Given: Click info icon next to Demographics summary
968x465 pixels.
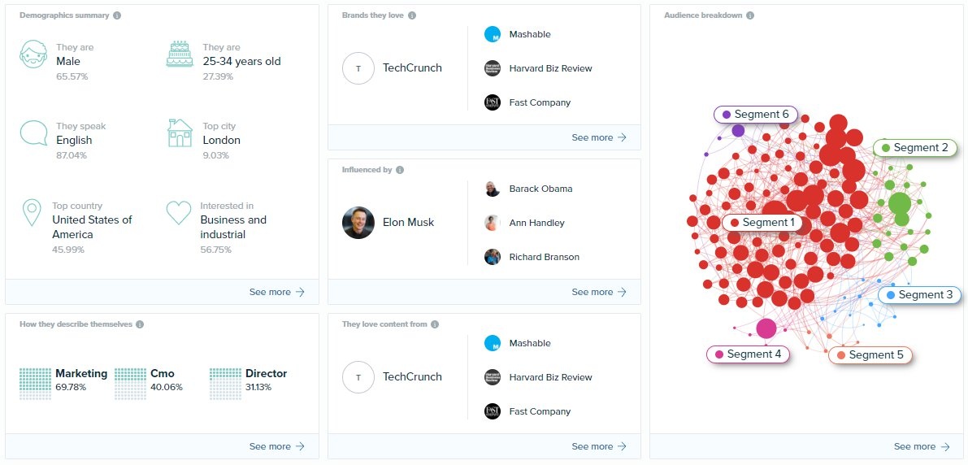Looking at the screenshot, I should 117,15.
